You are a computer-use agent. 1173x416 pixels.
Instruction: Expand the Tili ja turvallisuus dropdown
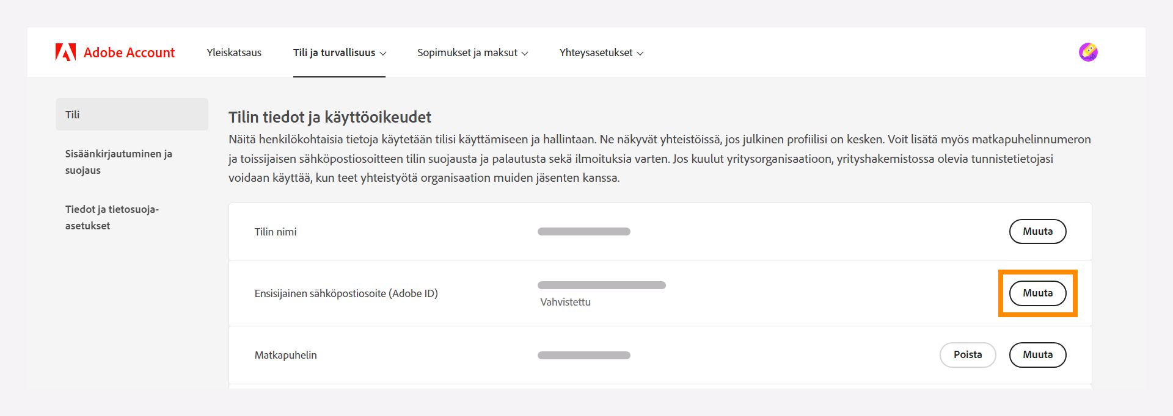tap(340, 52)
